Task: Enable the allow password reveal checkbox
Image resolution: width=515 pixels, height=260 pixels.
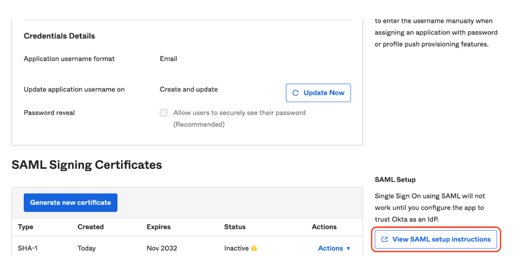Action: [x=163, y=113]
